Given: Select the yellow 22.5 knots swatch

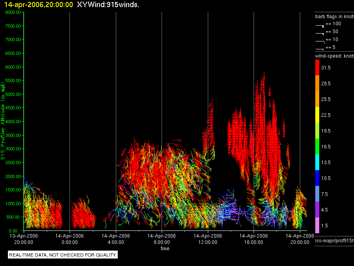Looking at the screenshot, I should click(317, 115).
